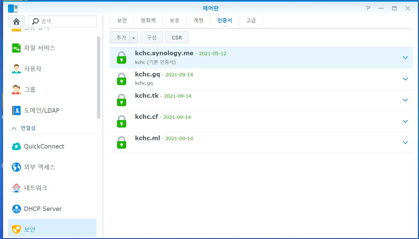The height and width of the screenshot is (239, 419).
Task: Click the green lock of kchc.gq
Action: (x=122, y=79)
